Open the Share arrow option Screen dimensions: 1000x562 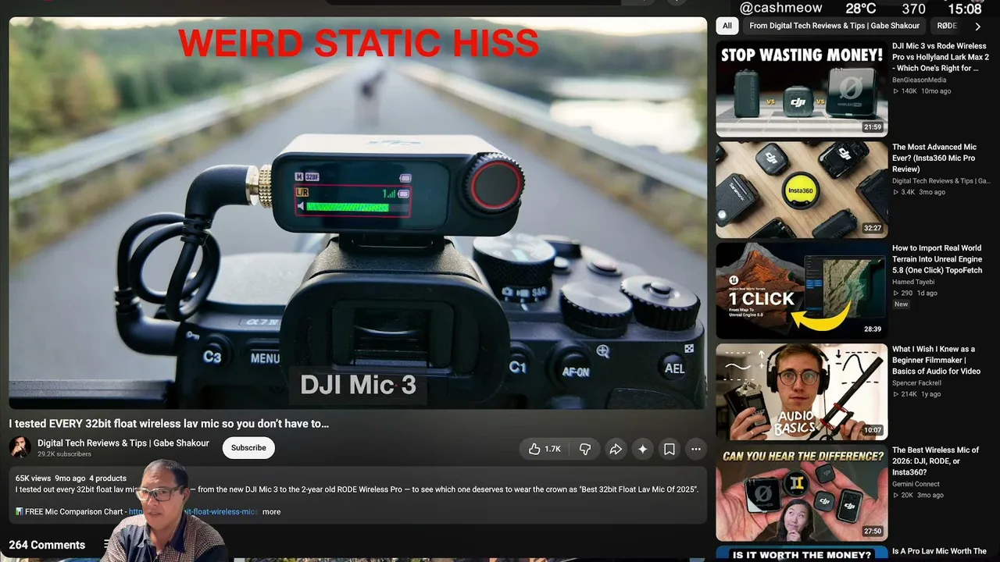(616, 449)
